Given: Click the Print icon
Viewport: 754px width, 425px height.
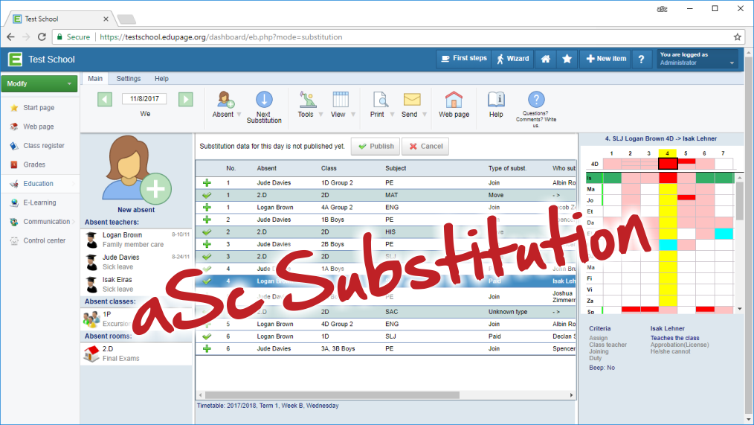Looking at the screenshot, I should (381, 99).
